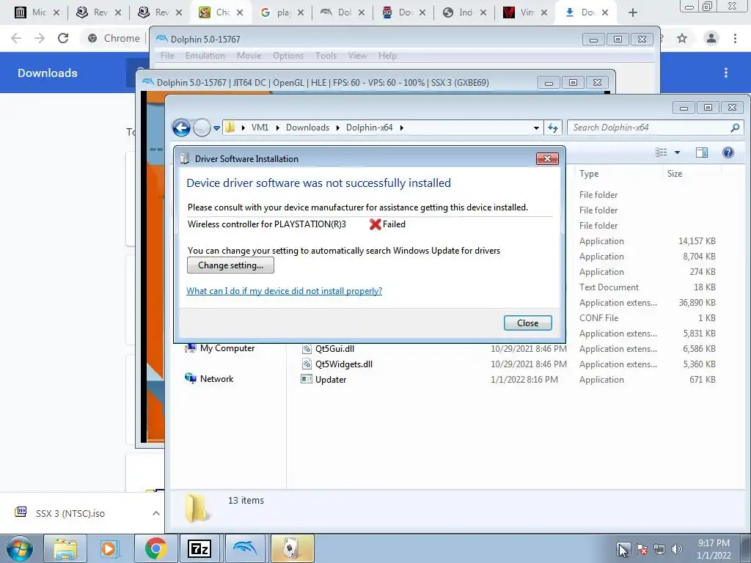
Task: Switch to the Google 'pla' Chrome tab
Action: [282, 12]
